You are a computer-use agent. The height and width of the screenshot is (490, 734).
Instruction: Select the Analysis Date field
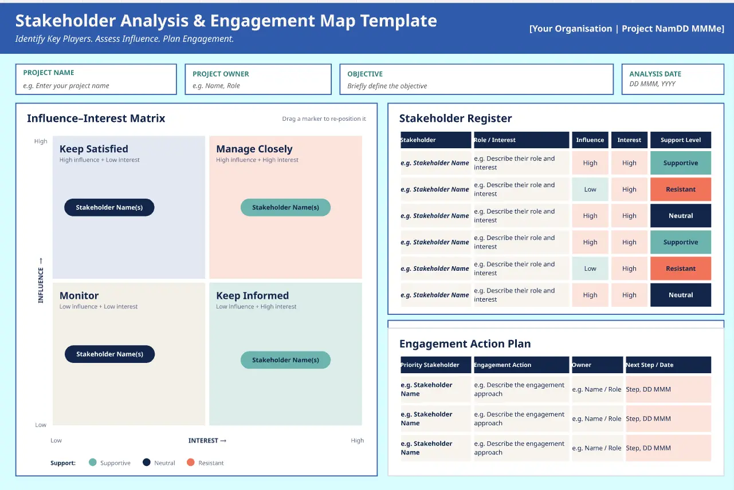[x=673, y=79]
